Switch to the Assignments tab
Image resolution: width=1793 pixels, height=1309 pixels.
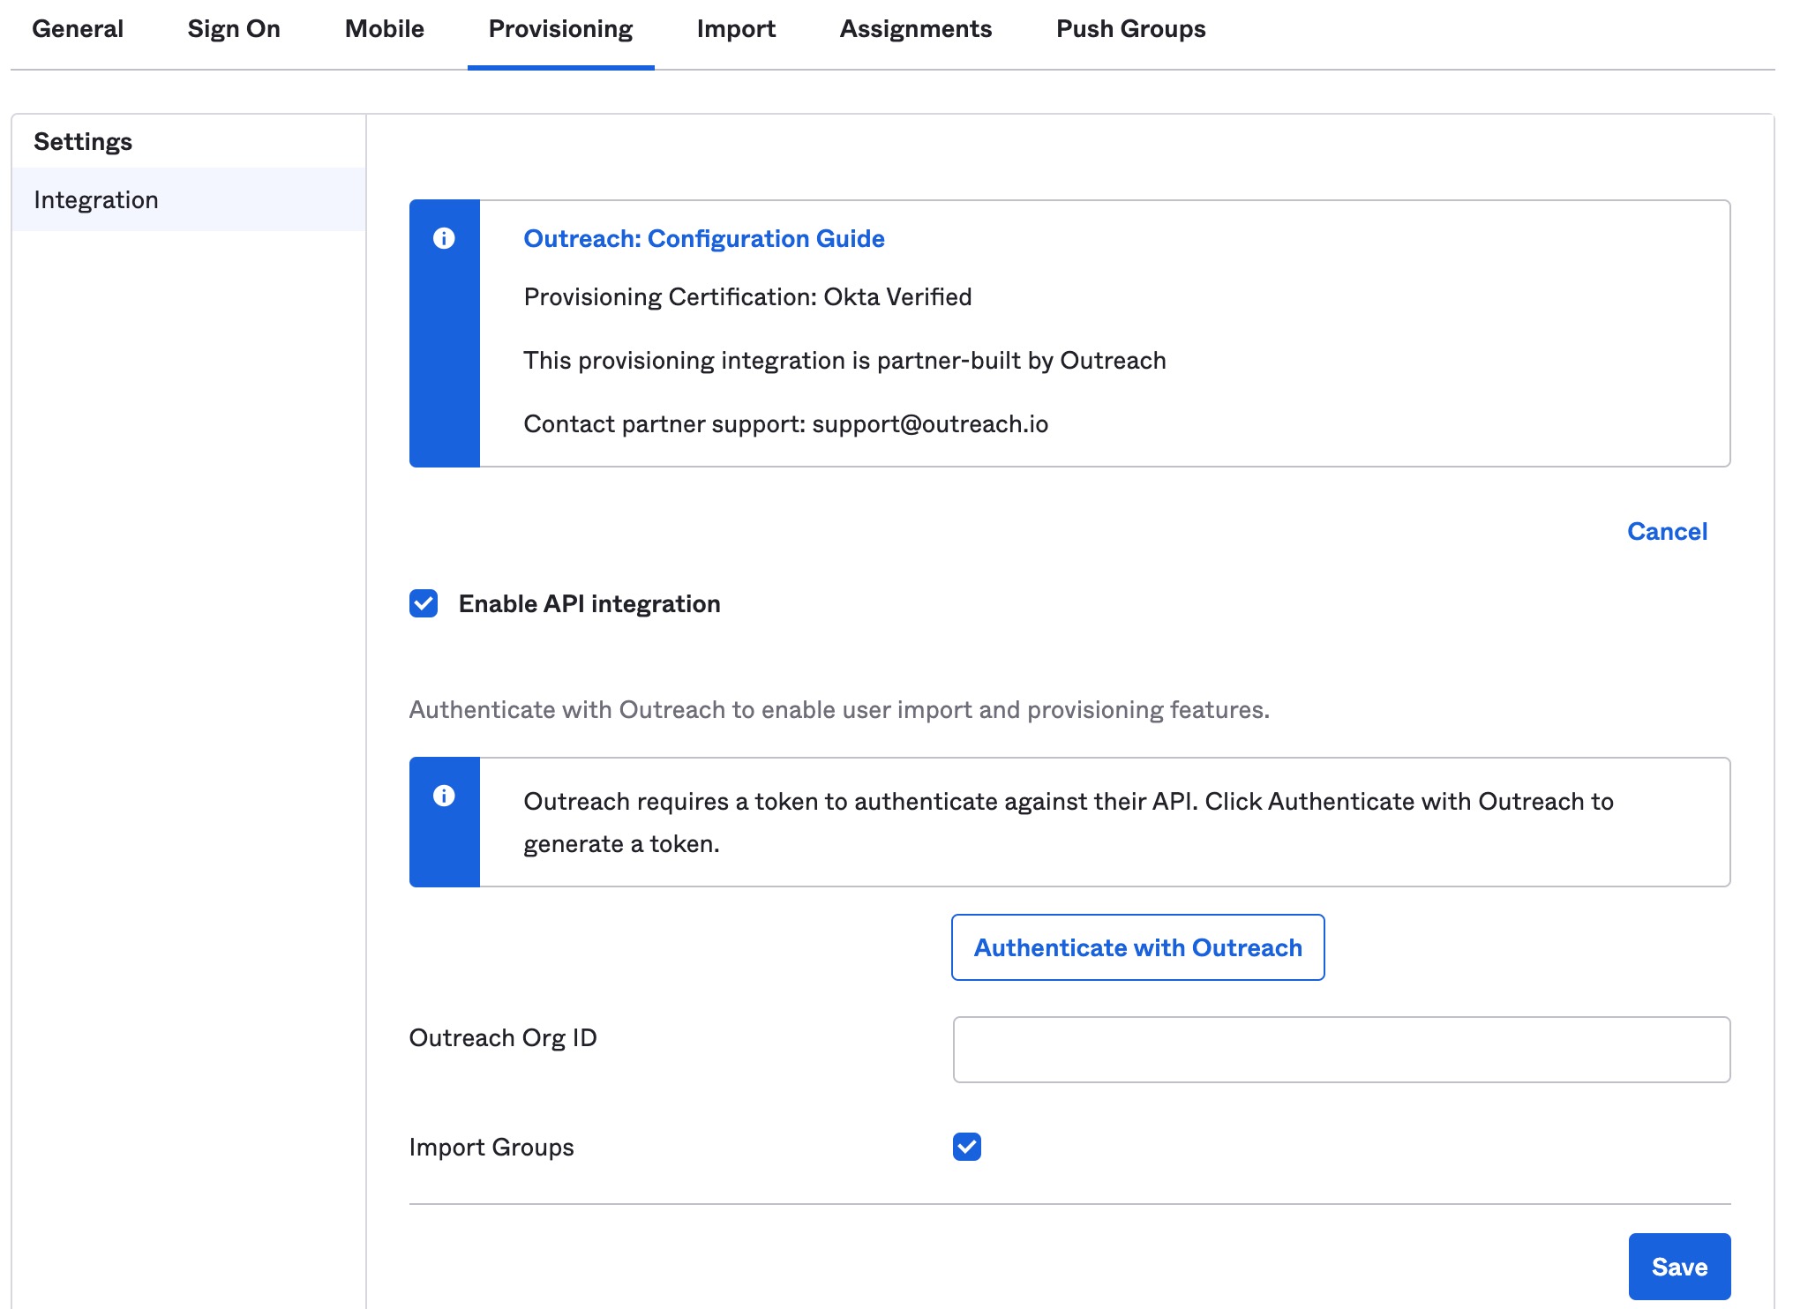(x=915, y=29)
